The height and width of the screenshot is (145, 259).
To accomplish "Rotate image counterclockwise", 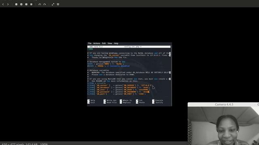I will tap(40, 4).
